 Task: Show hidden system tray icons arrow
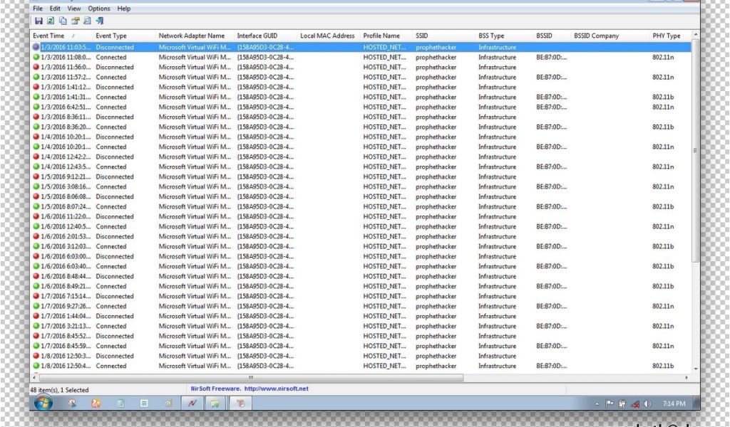coord(597,404)
